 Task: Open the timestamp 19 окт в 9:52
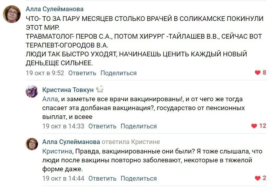[x=45, y=73]
